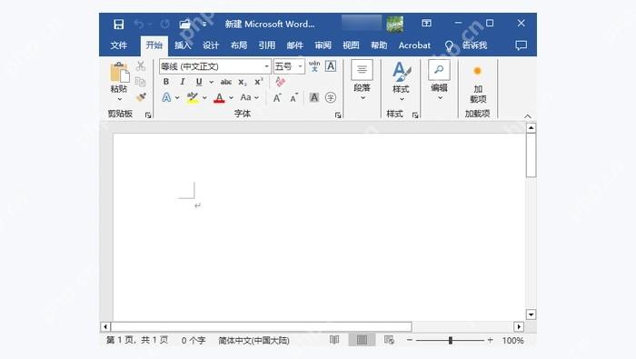Viewport: 636px width, 359px height.
Task: Apply red font color
Action: [x=219, y=98]
